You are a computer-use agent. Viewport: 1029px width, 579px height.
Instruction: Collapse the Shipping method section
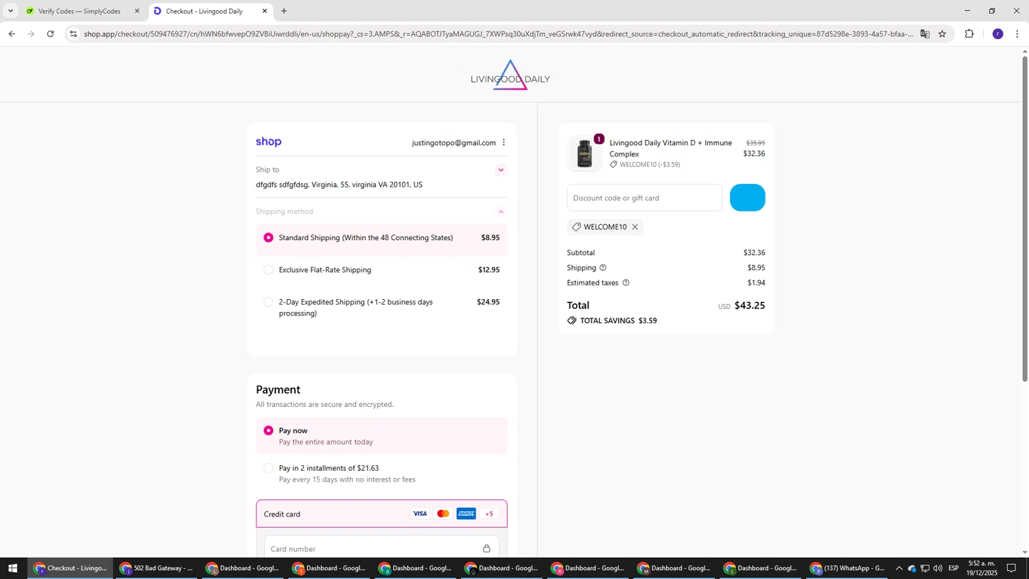501,212
